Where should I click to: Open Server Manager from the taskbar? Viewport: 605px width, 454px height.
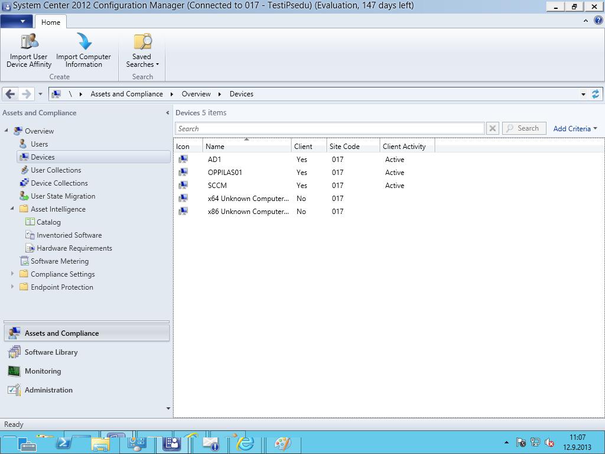tap(26, 443)
